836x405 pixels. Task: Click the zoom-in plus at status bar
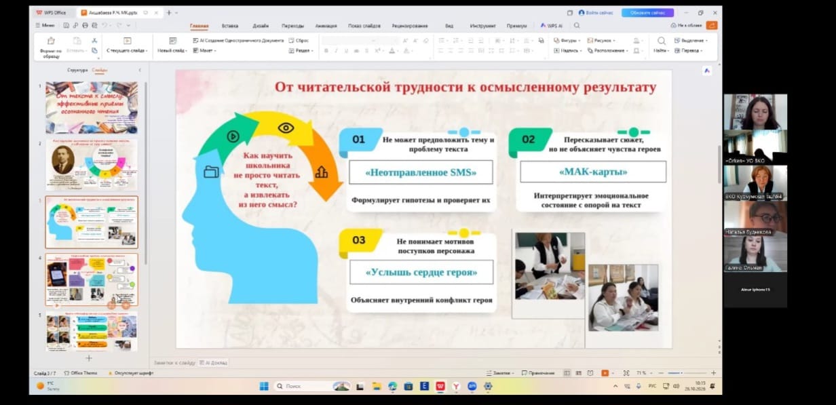[713, 373]
